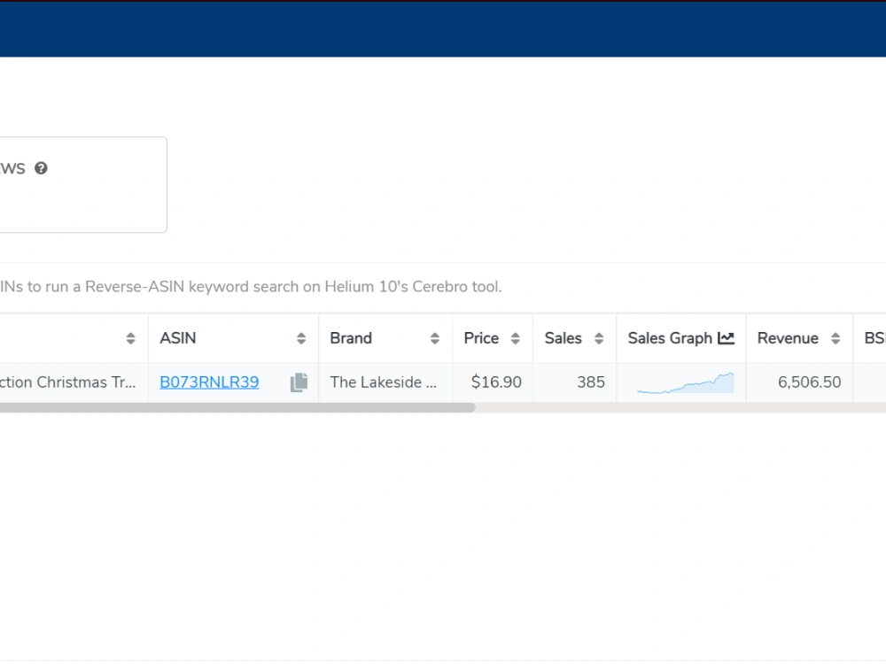886x664 pixels.
Task: Sort by the Sales column arrows
Action: point(599,338)
